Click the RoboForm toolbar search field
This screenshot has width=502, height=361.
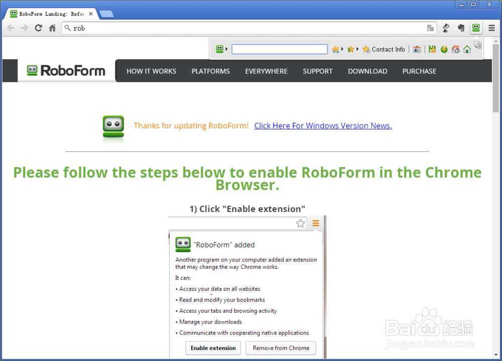(x=280, y=49)
